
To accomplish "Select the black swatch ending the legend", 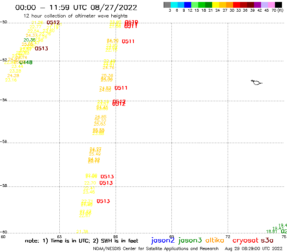I will (278, 5).
